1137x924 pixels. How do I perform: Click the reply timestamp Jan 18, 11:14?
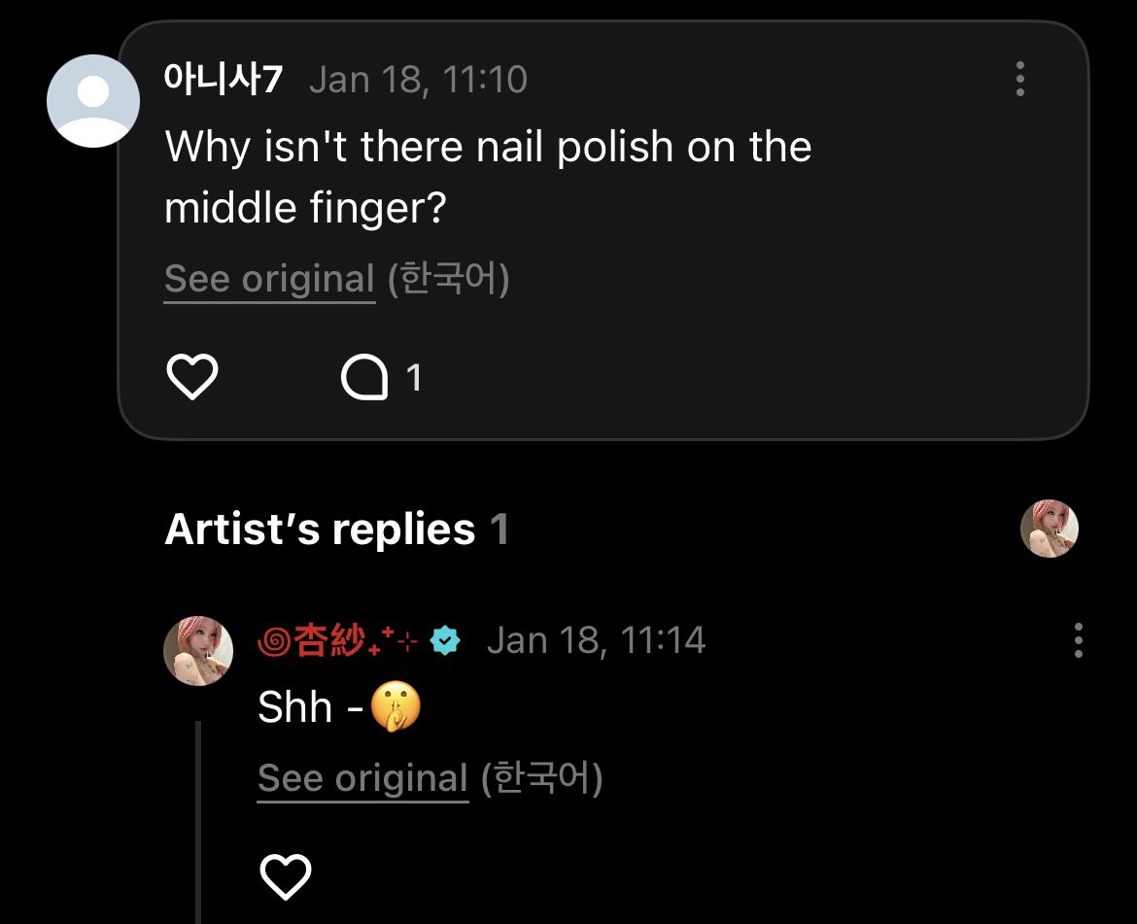(596, 641)
